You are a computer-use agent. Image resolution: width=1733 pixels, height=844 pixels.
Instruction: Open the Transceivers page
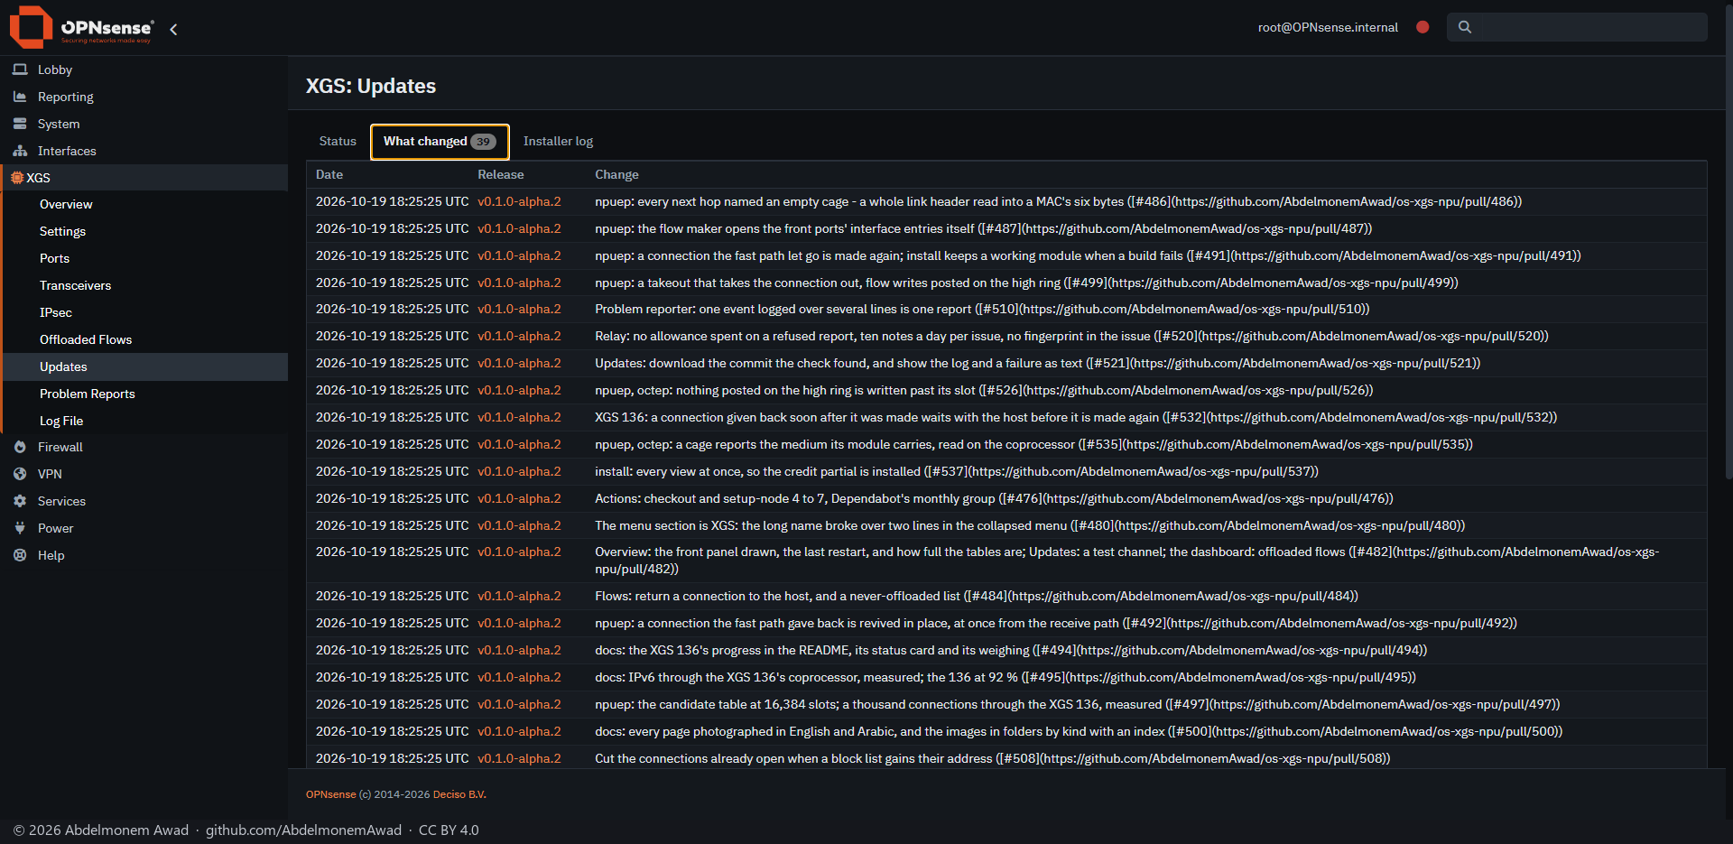[146, 285]
